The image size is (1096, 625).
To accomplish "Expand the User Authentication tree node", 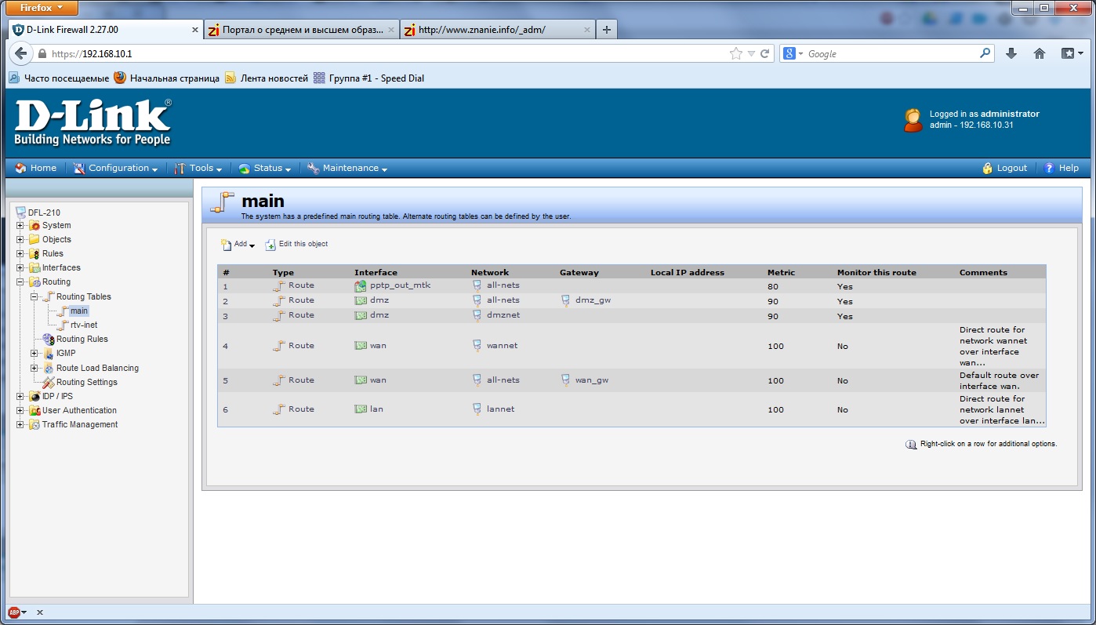I will tap(20, 410).
